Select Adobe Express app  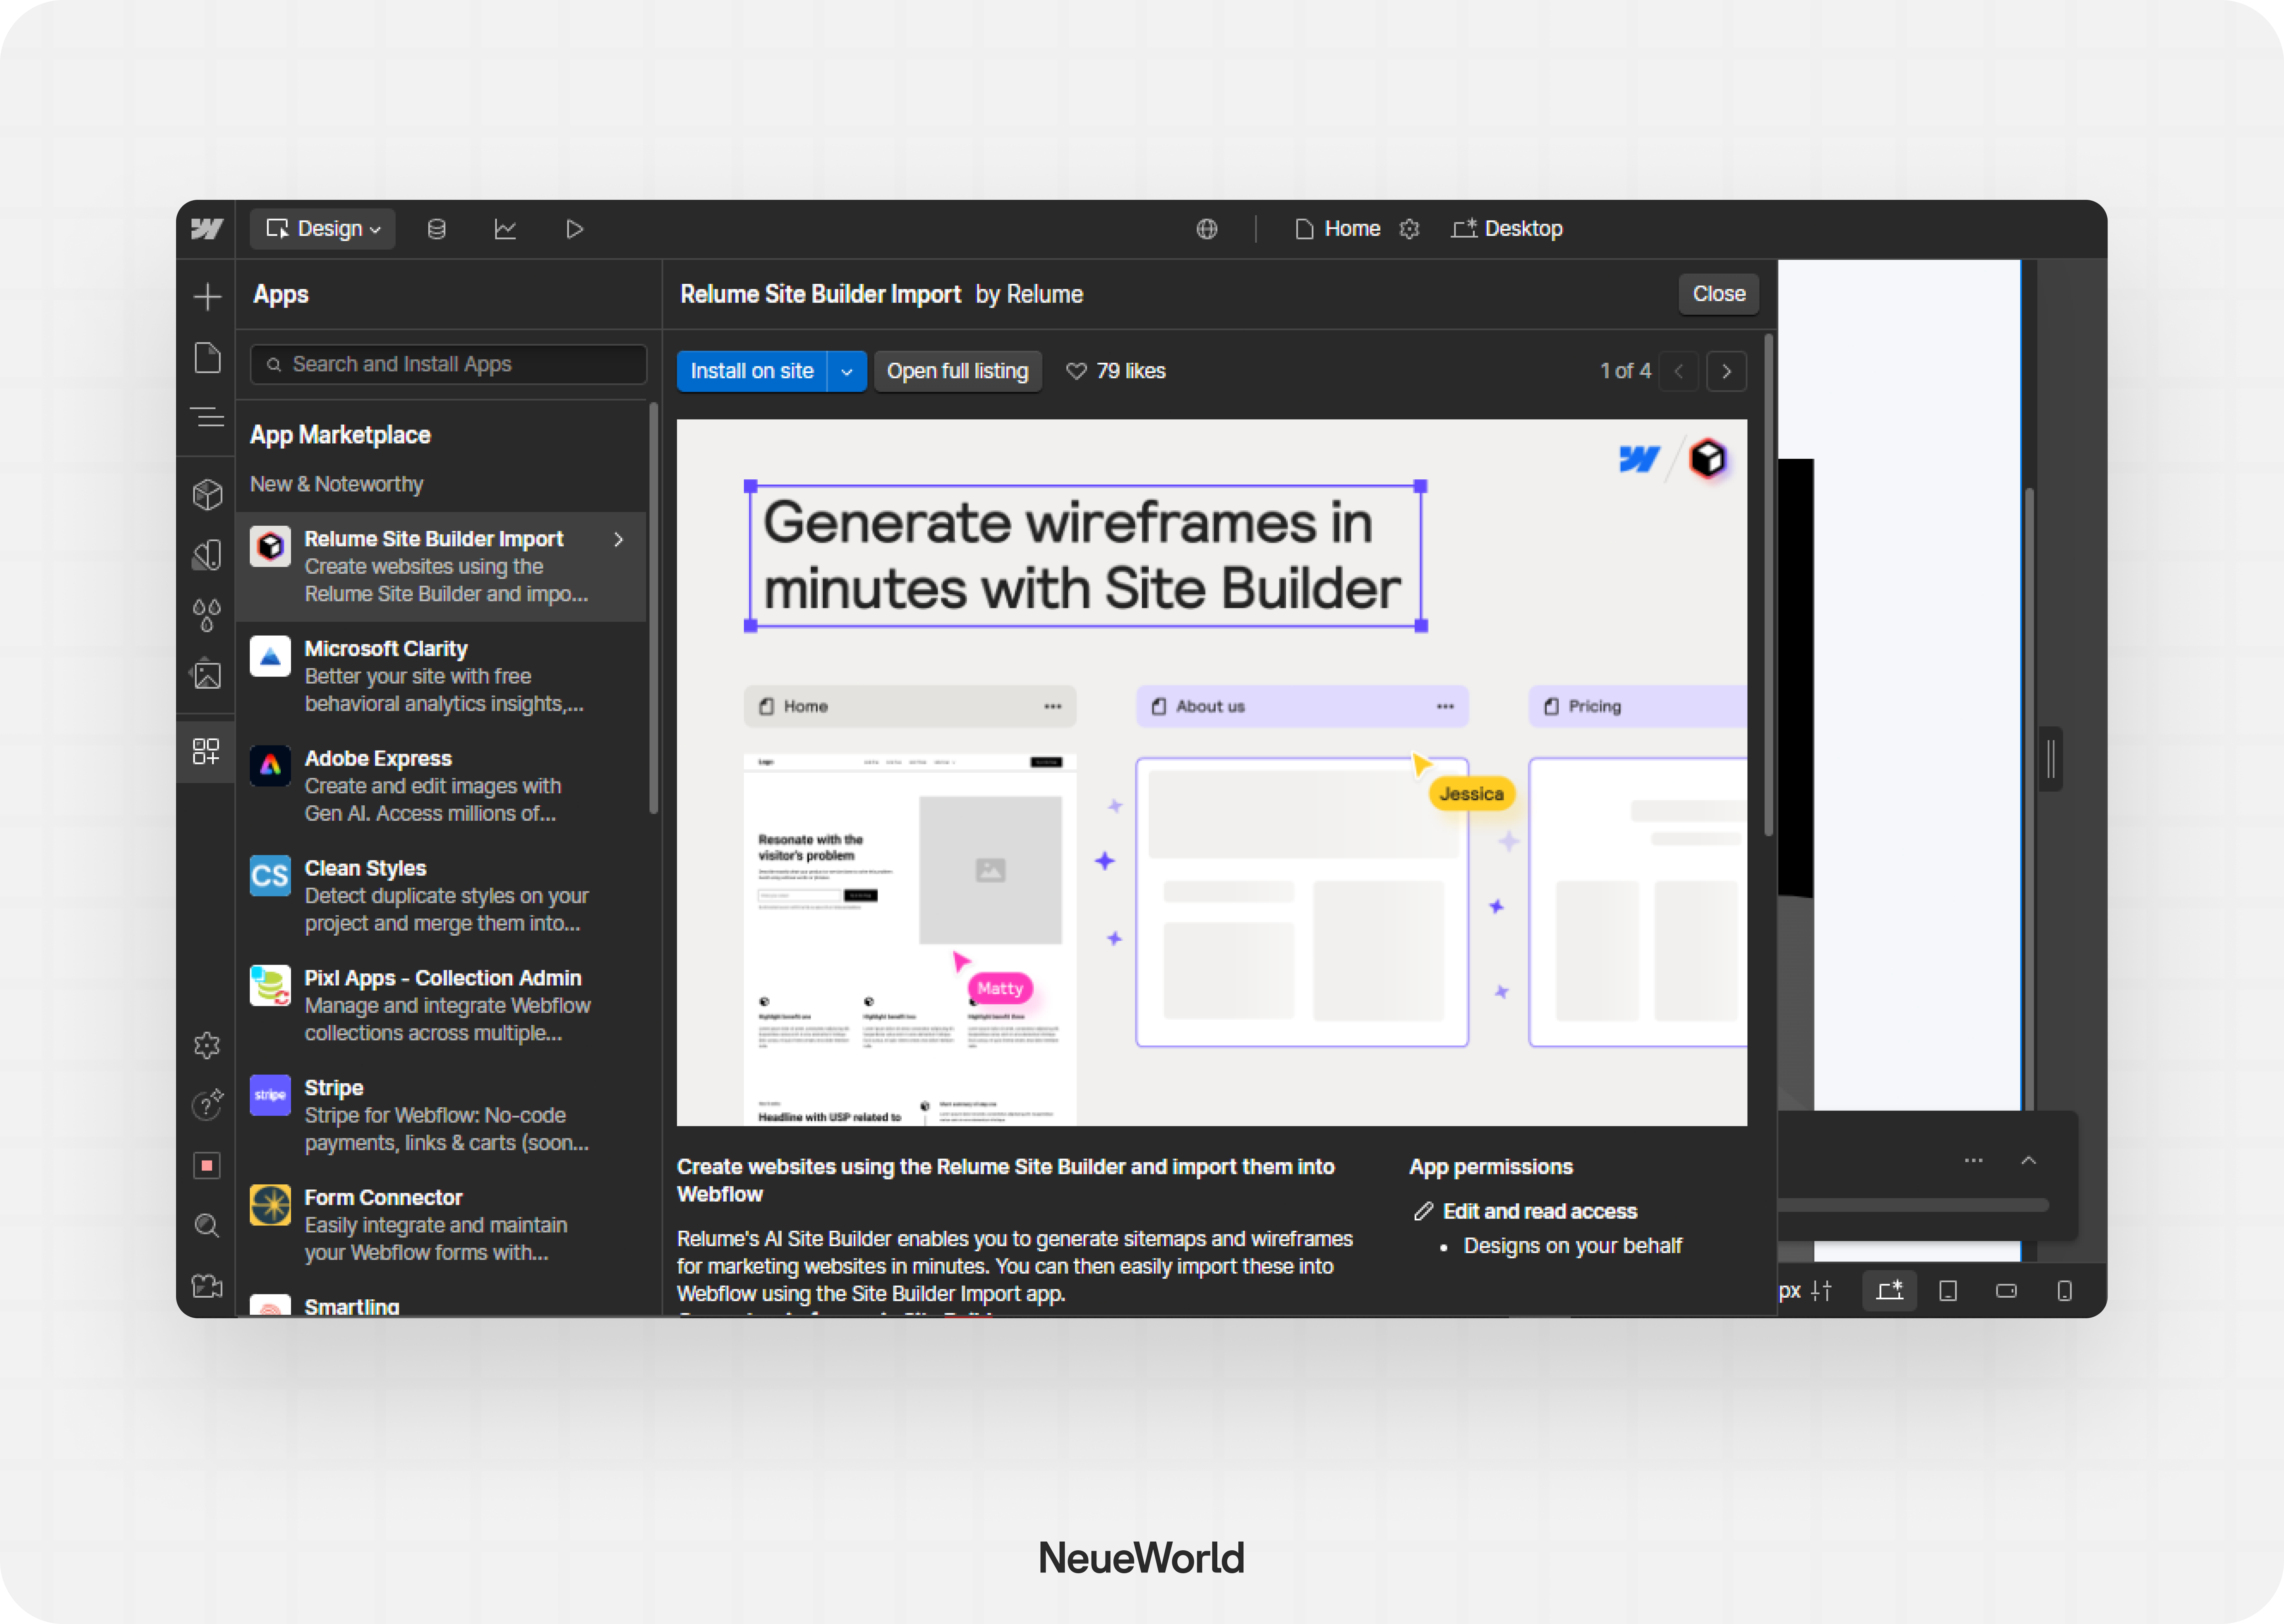[441, 786]
